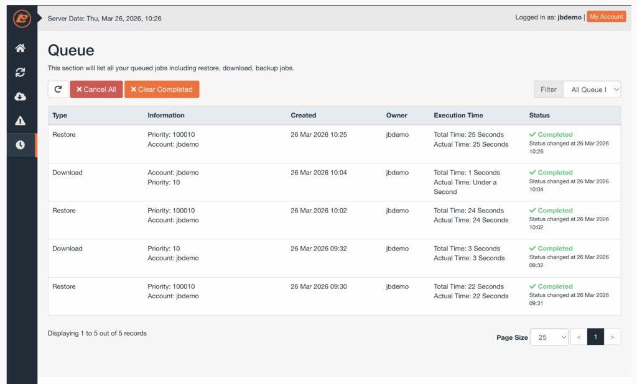
Task: Sort by the Type column header
Action: (x=60, y=115)
